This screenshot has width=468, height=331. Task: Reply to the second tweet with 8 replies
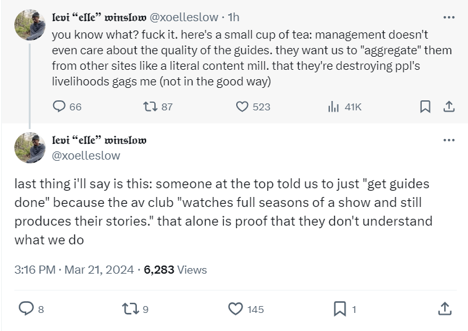tap(27, 308)
